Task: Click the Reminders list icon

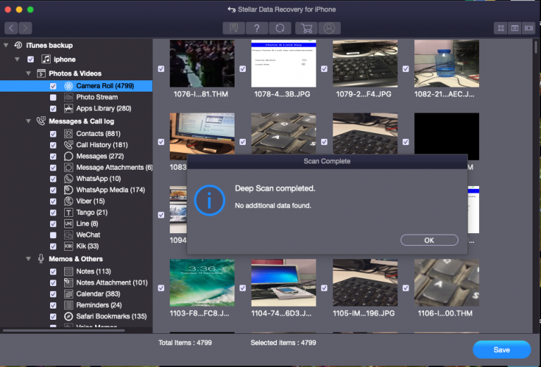Action: point(68,305)
